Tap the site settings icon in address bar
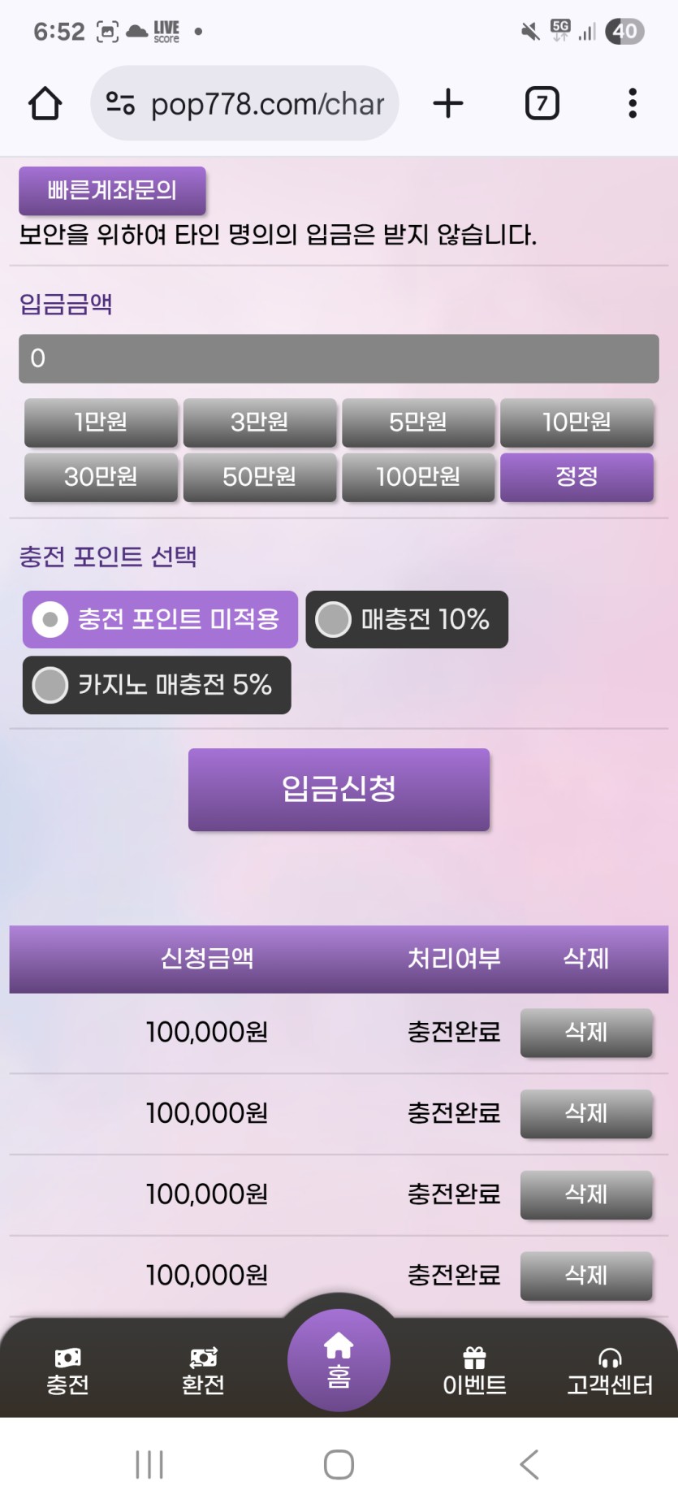Viewport: 678px width, 1508px height. pyautogui.click(x=121, y=104)
